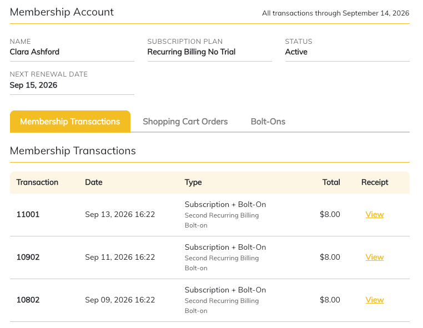This screenshot has width=423, height=328.
Task: Click the Date column header
Action: [x=94, y=183]
